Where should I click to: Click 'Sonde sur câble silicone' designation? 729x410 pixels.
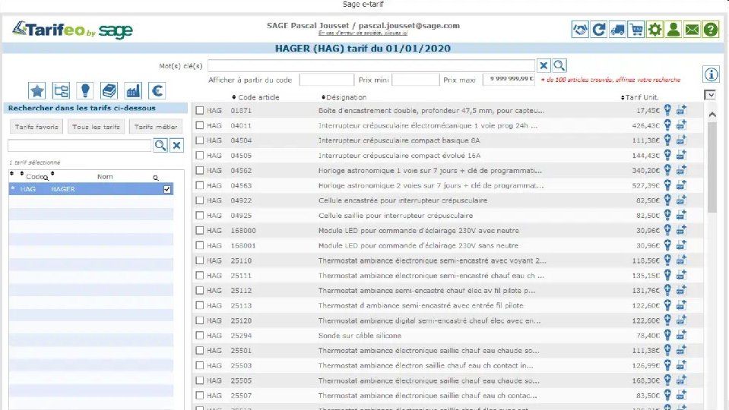[x=360, y=336]
